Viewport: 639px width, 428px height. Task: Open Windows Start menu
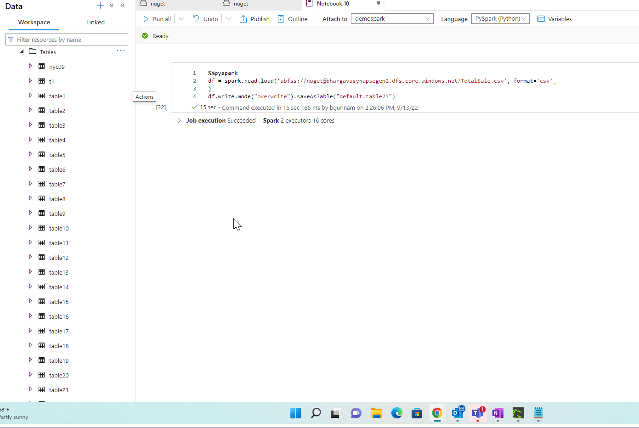[x=295, y=413]
